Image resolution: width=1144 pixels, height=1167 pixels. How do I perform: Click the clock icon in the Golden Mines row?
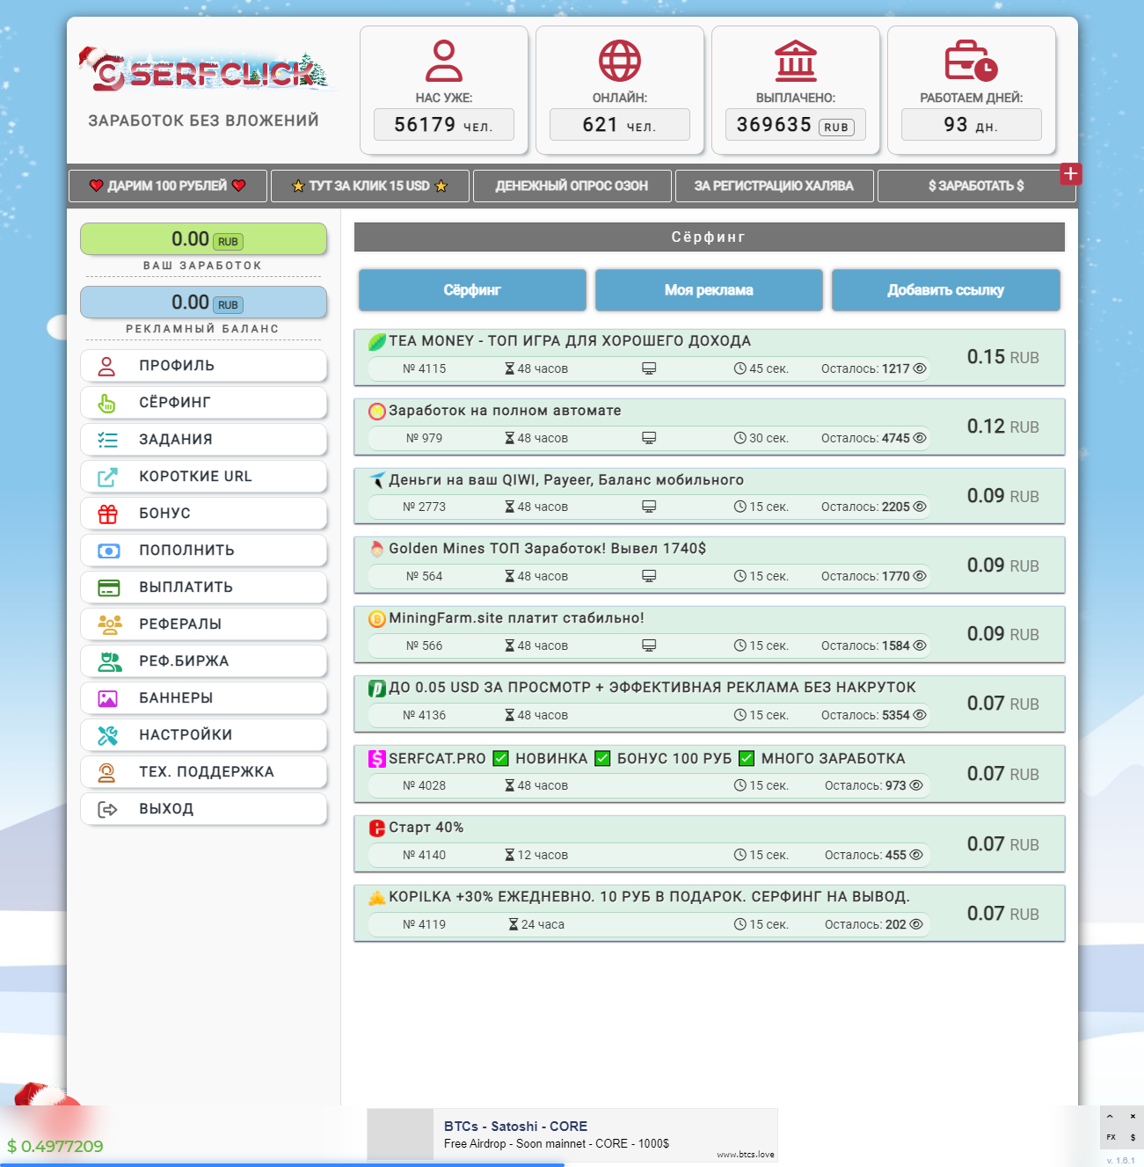(x=740, y=576)
